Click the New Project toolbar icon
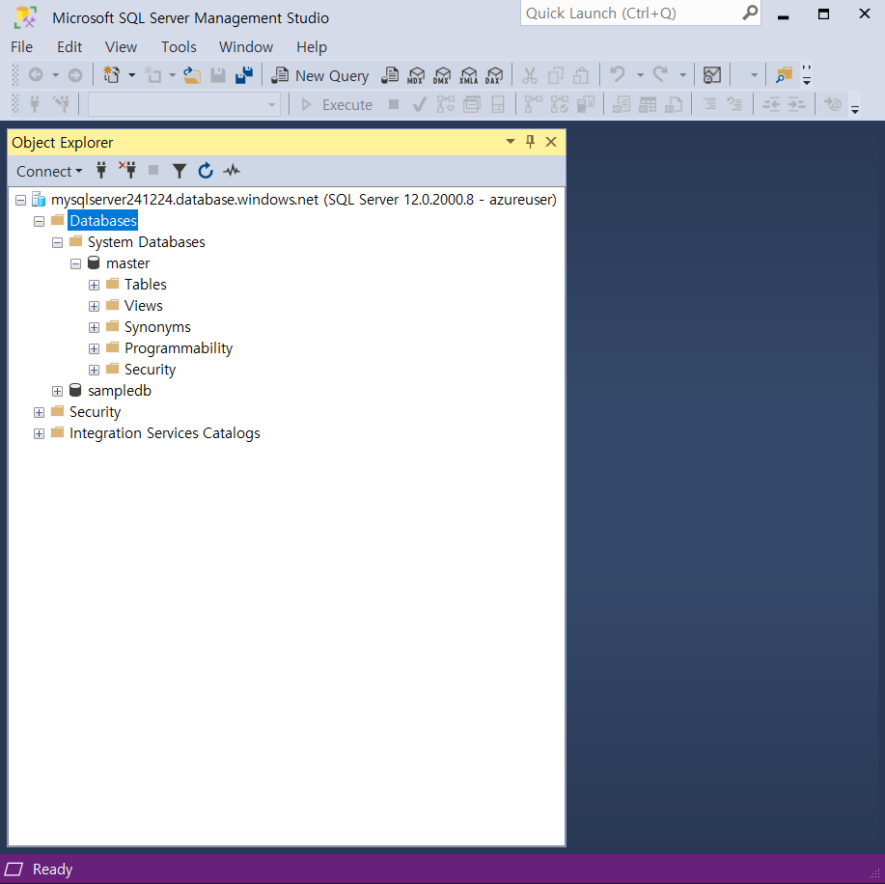This screenshot has width=885, height=884. 111,75
